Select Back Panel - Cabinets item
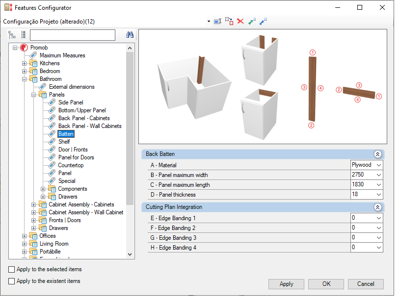Screen dimensions: 400x305 click(84, 118)
